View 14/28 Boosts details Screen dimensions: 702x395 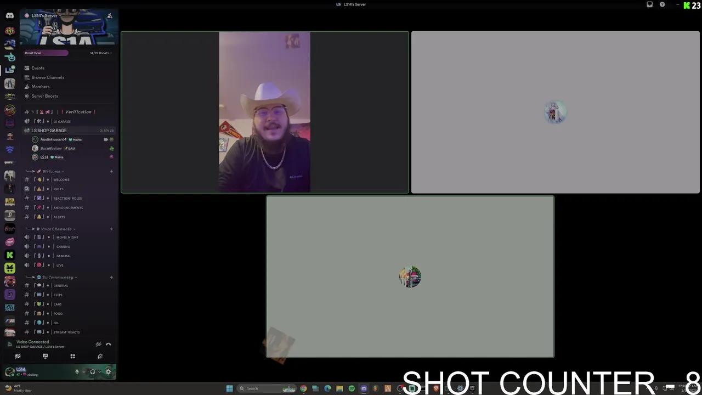[100, 53]
